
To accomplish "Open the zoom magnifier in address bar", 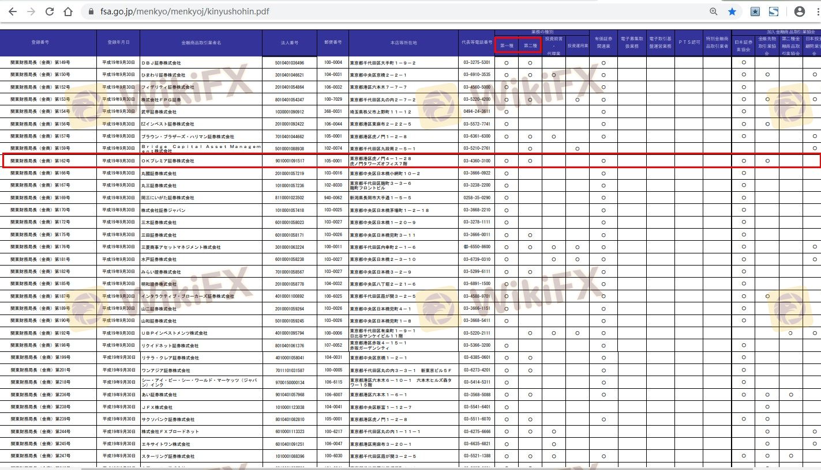I will tap(714, 12).
